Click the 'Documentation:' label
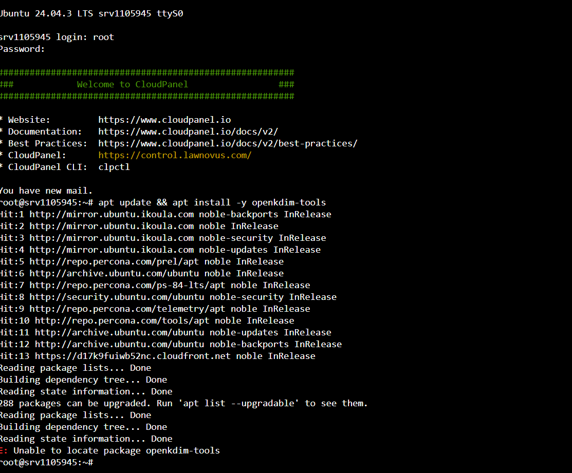 [x=45, y=131]
